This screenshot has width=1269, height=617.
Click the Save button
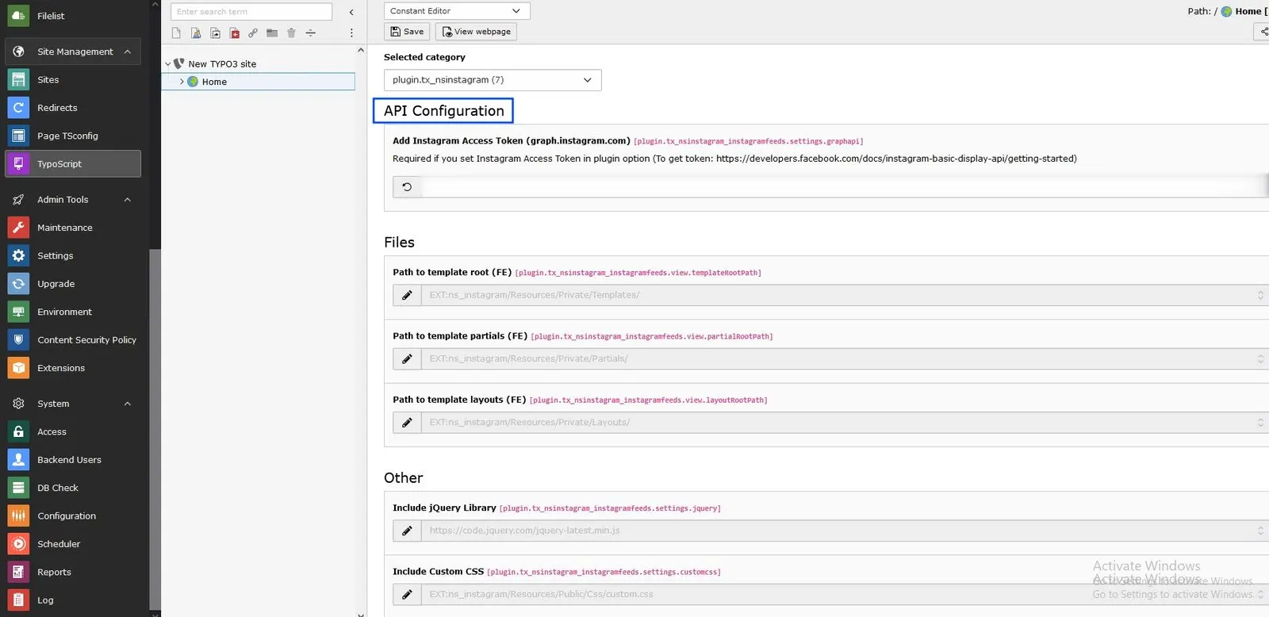coord(407,32)
